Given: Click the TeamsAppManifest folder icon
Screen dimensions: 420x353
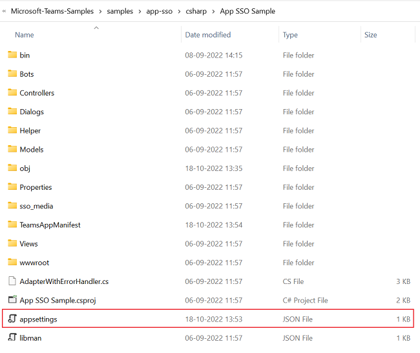Looking at the screenshot, I should coord(12,225).
